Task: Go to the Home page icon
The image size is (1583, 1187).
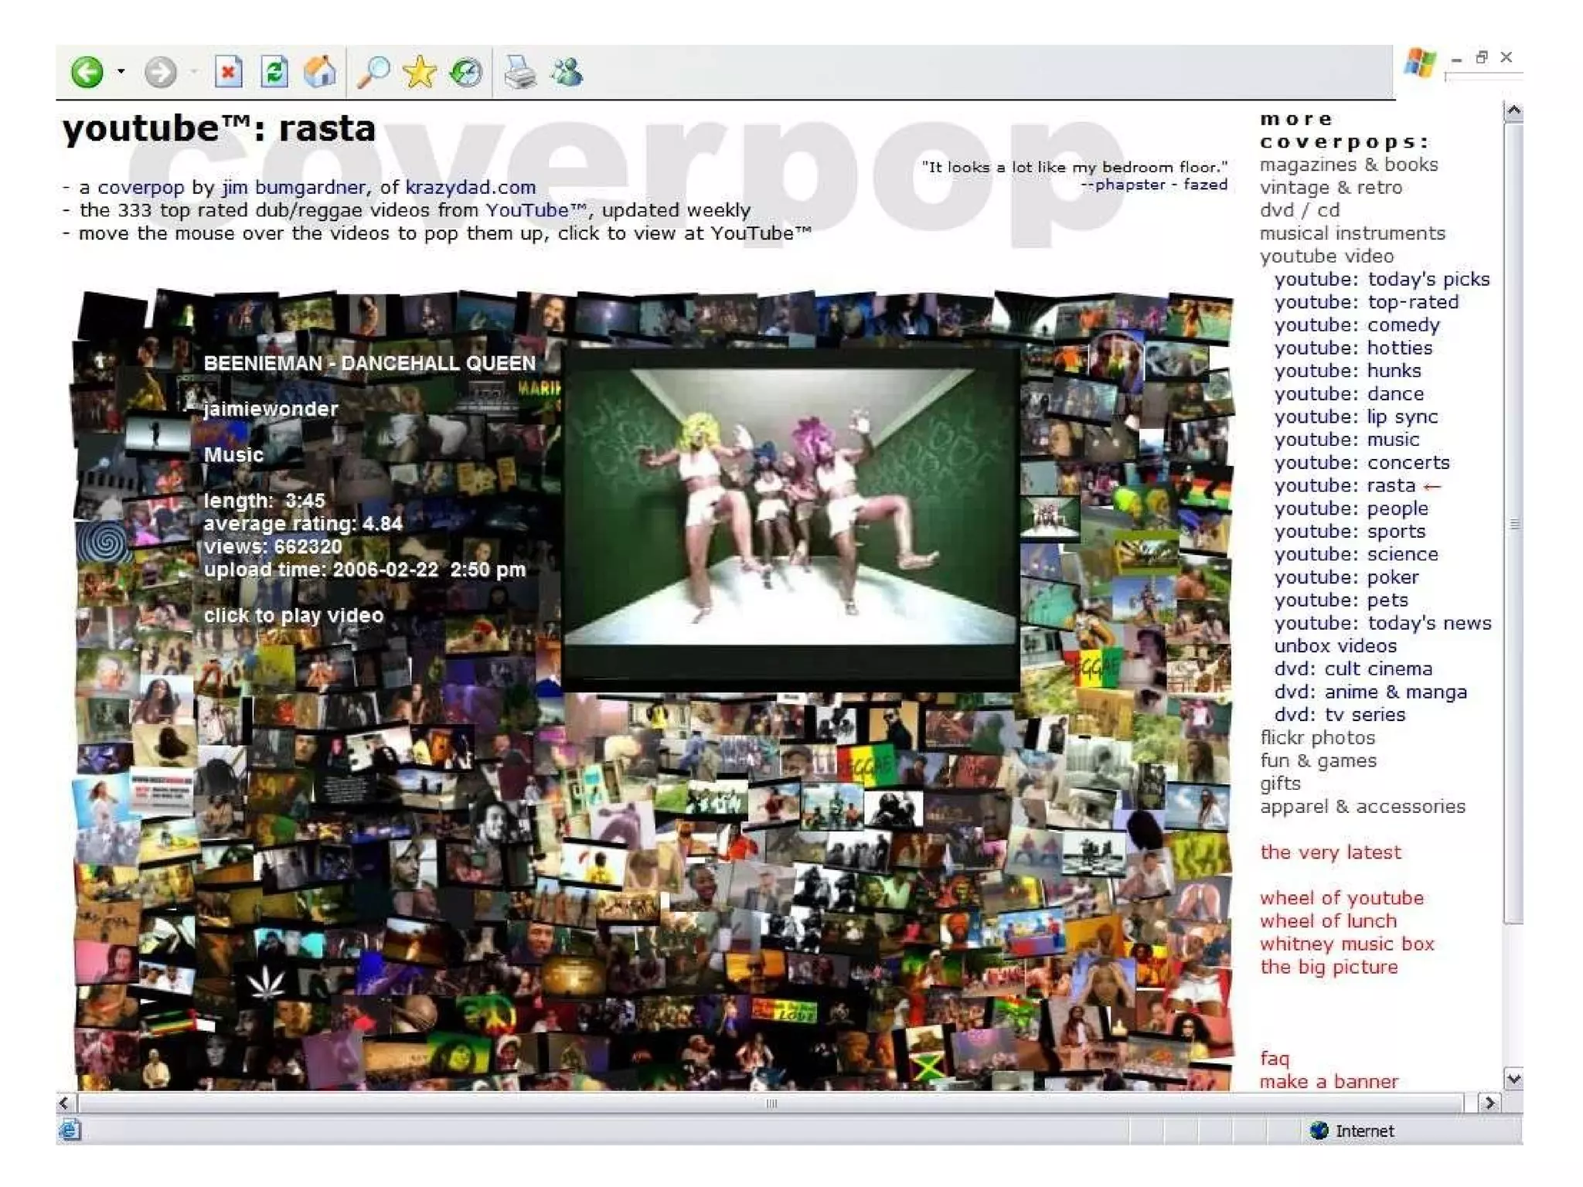Action: (x=320, y=73)
